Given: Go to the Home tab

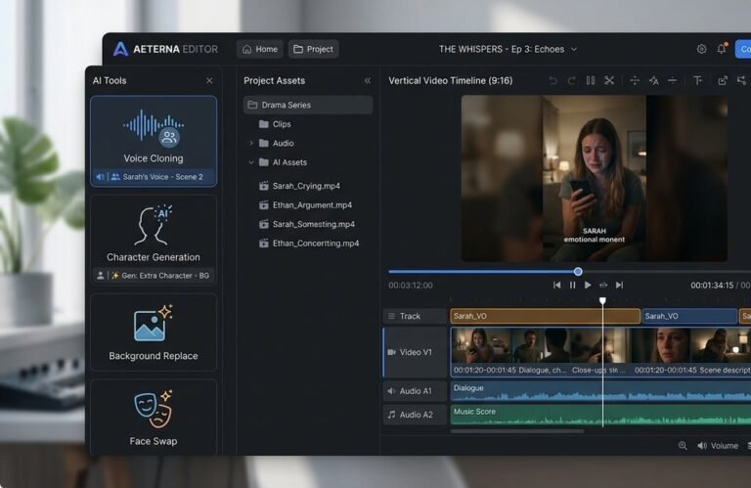Looking at the screenshot, I should click(260, 49).
